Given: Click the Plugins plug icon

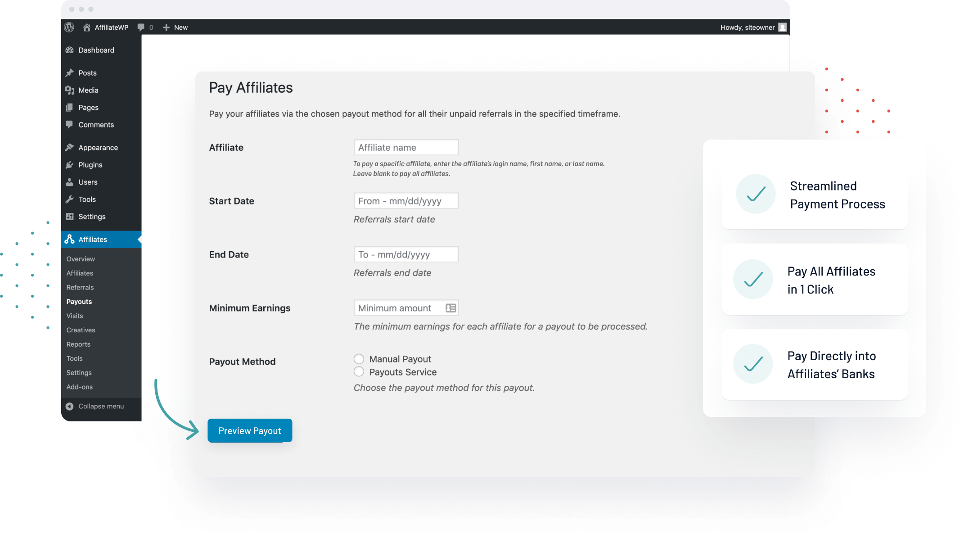Looking at the screenshot, I should 70,165.
